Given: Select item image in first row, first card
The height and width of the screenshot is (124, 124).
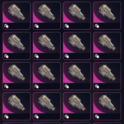Looking at the screenshot, I should pyautogui.click(x=17, y=12).
